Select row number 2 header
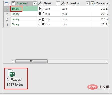 coord(7,14)
